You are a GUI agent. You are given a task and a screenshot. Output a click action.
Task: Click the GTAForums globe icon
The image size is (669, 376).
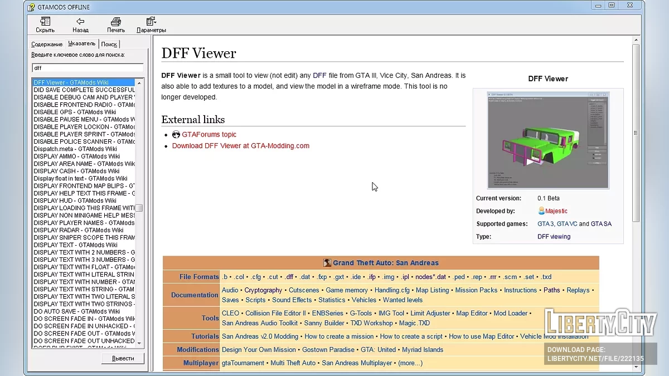[x=176, y=134]
